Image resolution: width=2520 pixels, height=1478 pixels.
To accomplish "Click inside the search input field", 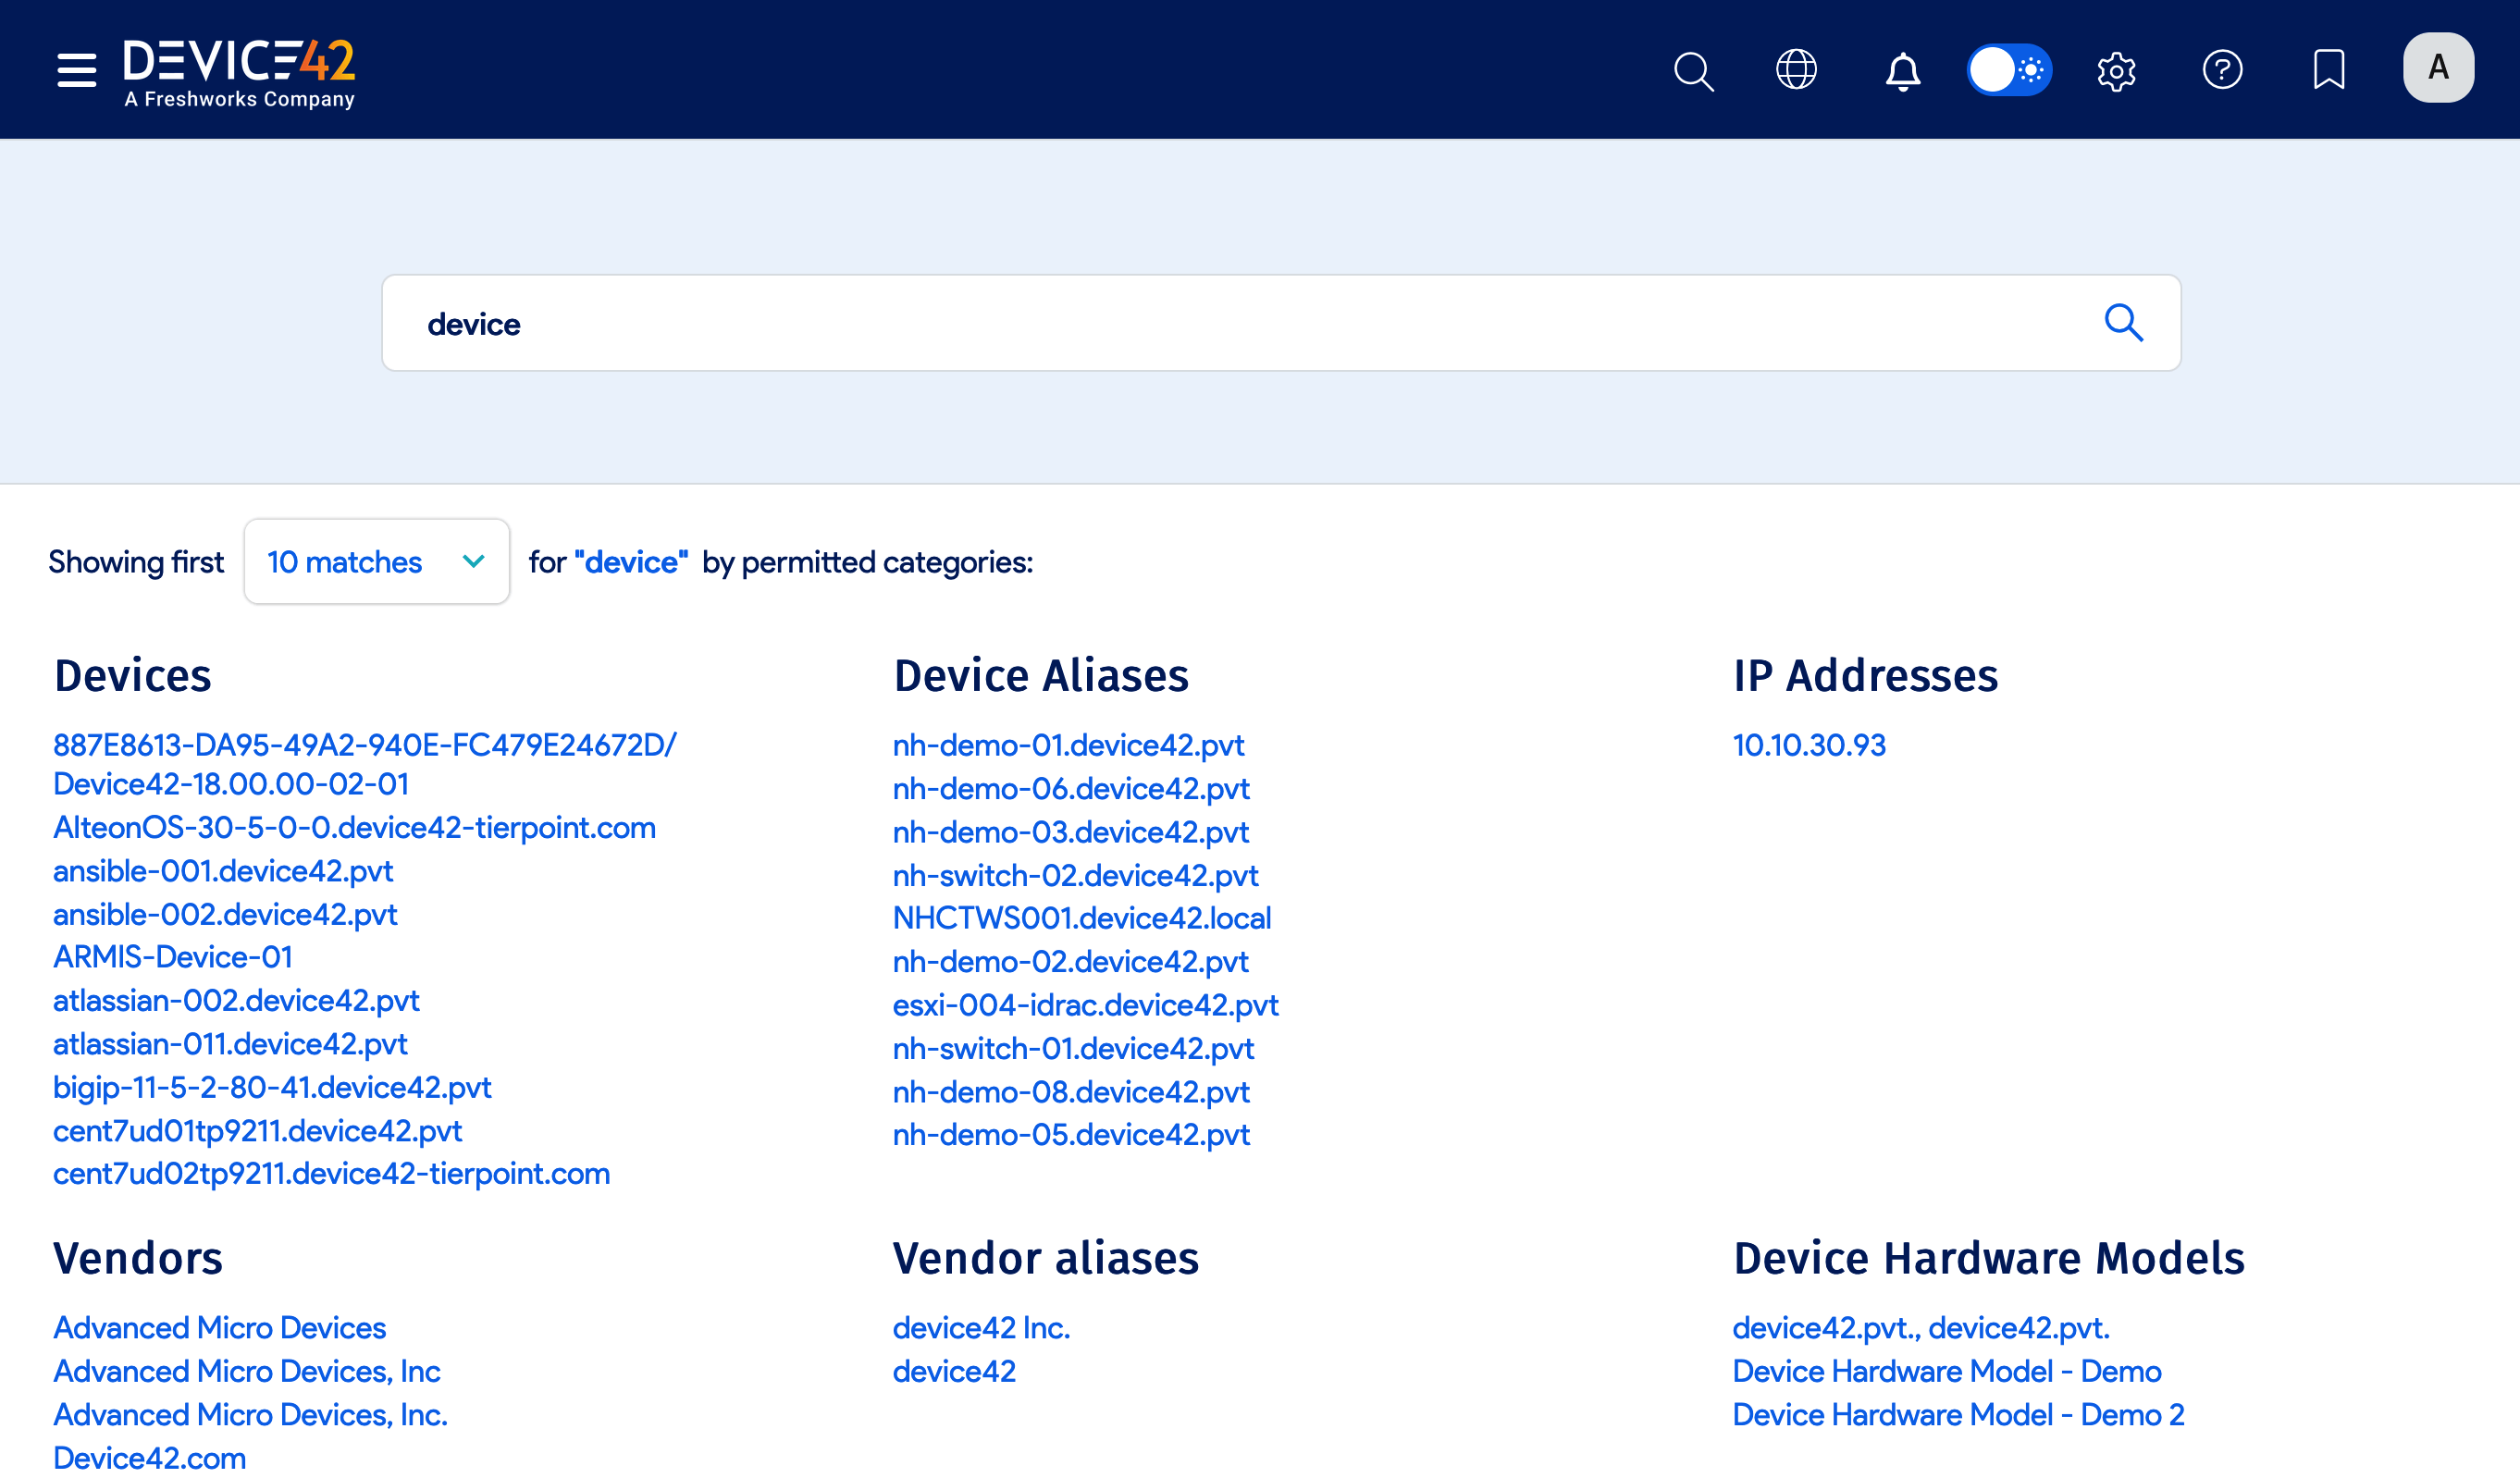I will 1000,323.
